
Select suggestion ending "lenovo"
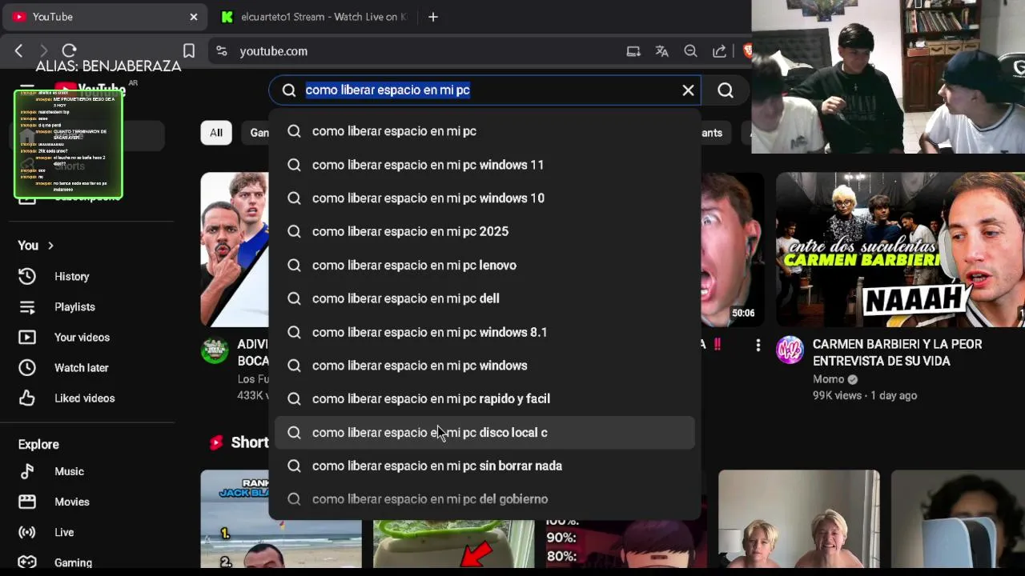(x=484, y=265)
